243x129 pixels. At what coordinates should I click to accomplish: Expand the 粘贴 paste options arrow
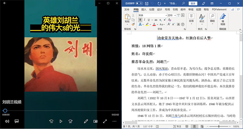127,24
